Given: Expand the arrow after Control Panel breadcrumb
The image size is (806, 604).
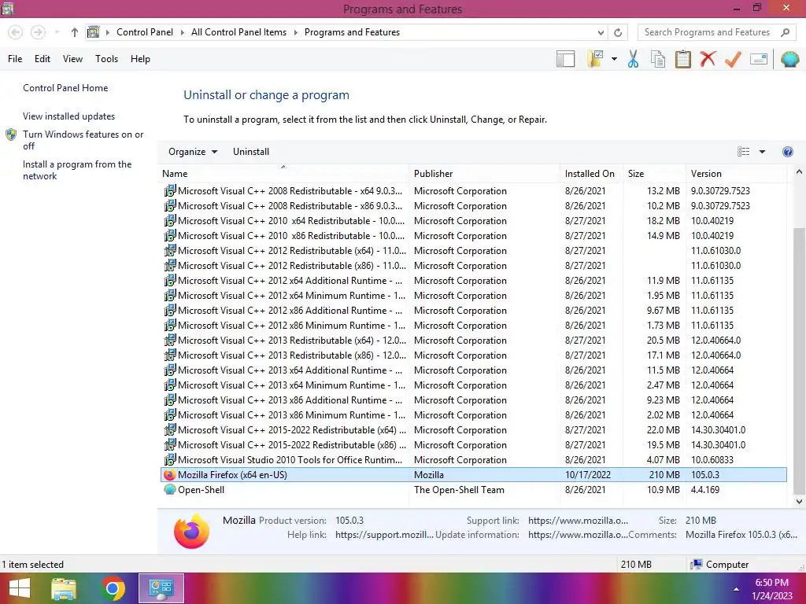Looking at the screenshot, I should [182, 32].
